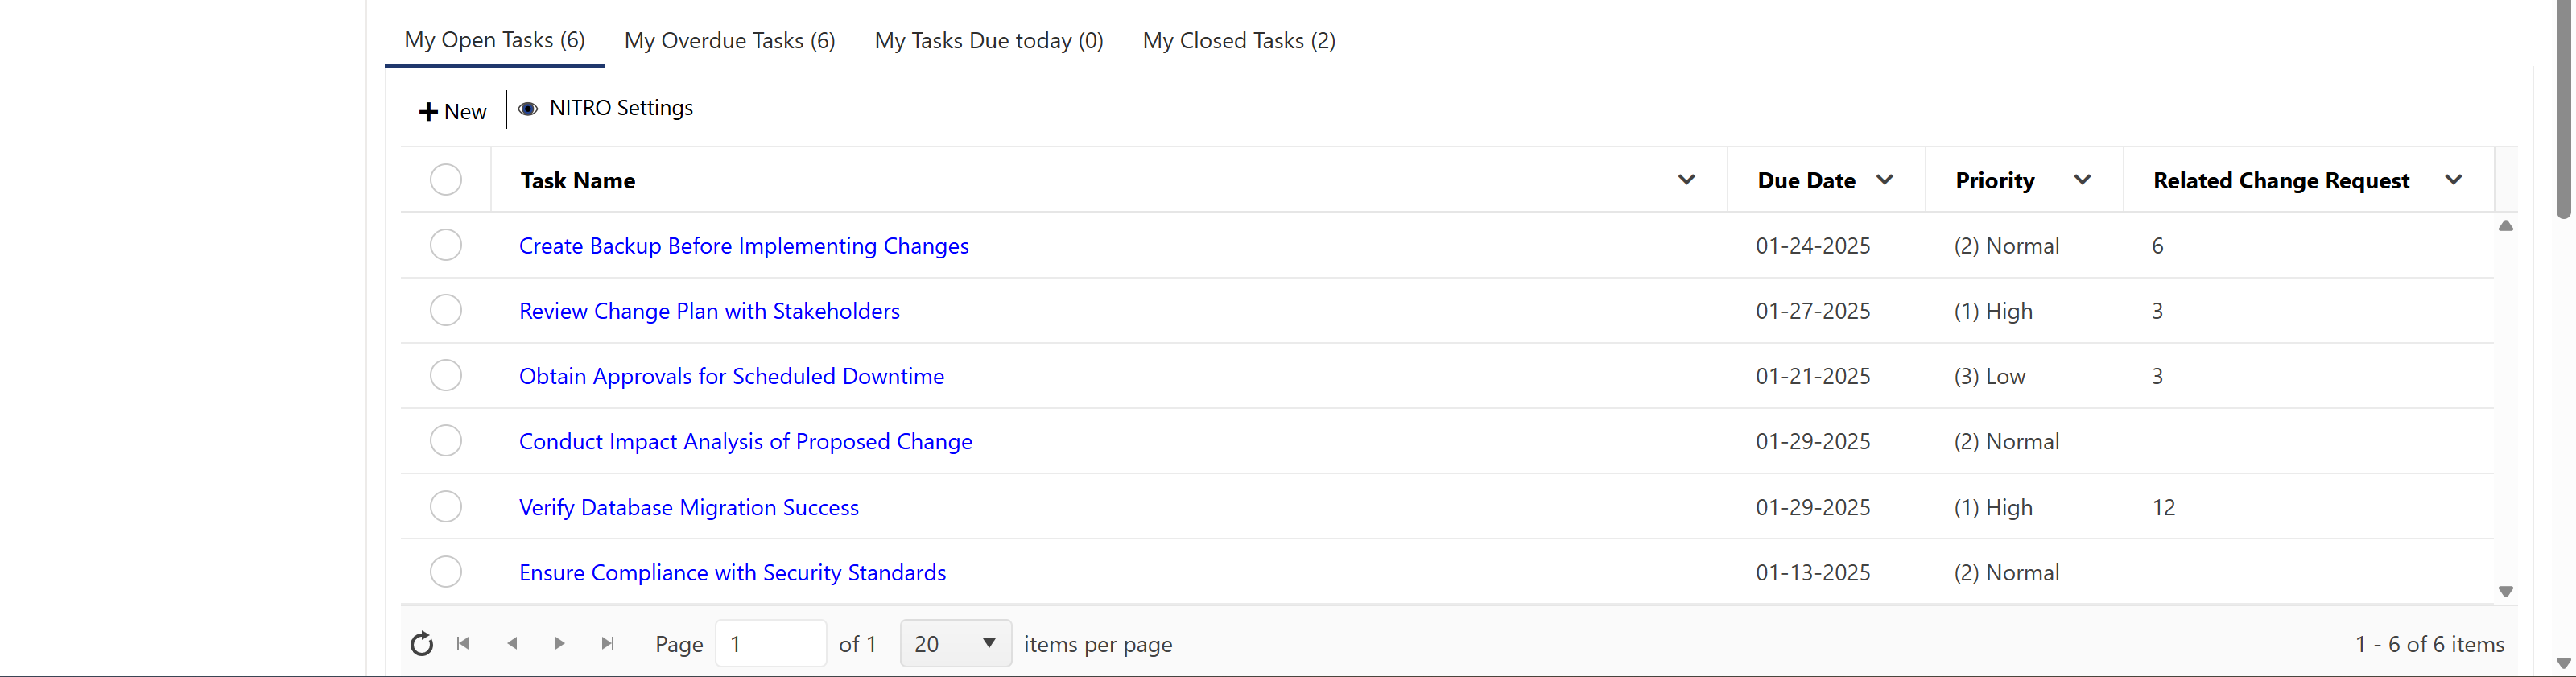Screen dimensions: 2576x677
Task: Go to the first page arrow
Action: 463,644
